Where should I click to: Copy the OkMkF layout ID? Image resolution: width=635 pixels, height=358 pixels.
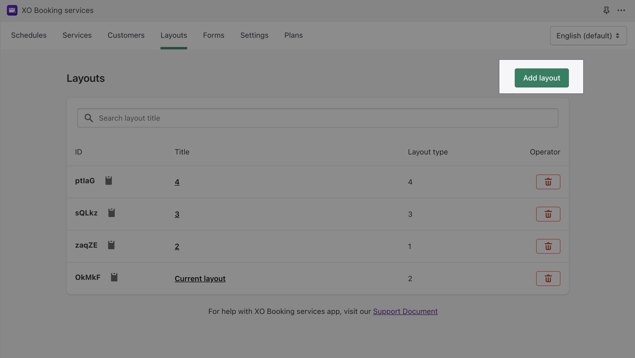(114, 277)
